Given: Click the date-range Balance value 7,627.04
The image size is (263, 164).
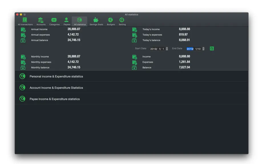Looking at the screenshot, I should click(x=184, y=67).
